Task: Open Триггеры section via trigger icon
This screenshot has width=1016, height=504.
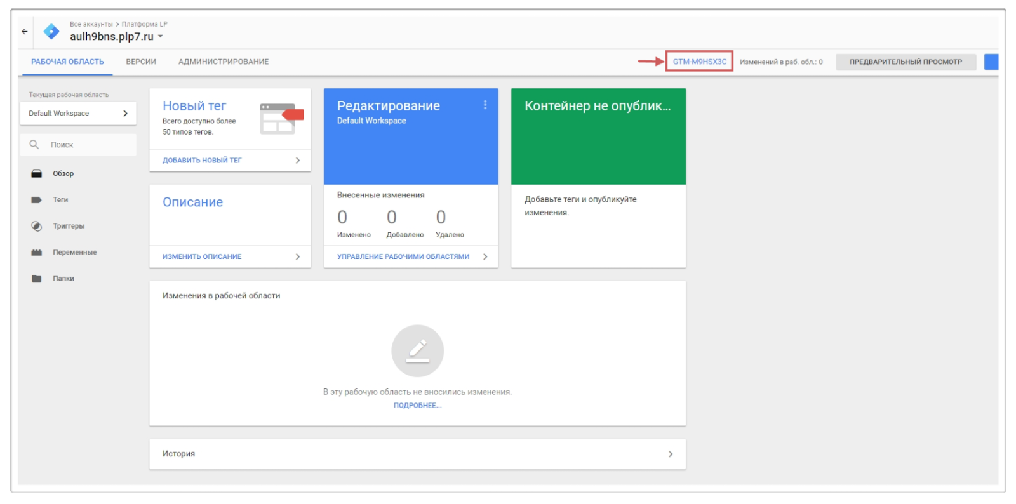Action: 37,227
